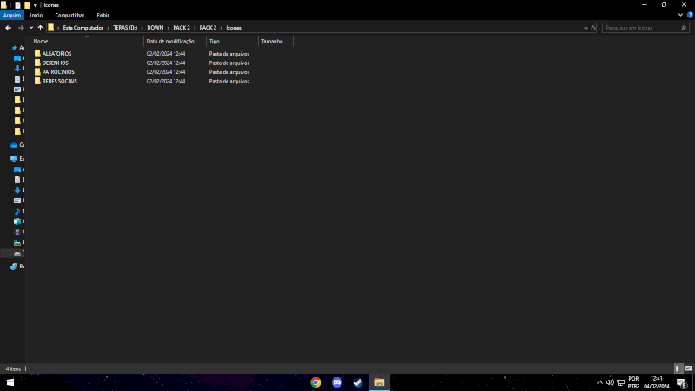
Task: Expand address bar history dropdown
Action: click(586, 28)
